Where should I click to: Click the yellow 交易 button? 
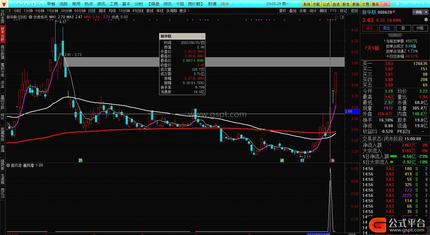click(365, 4)
